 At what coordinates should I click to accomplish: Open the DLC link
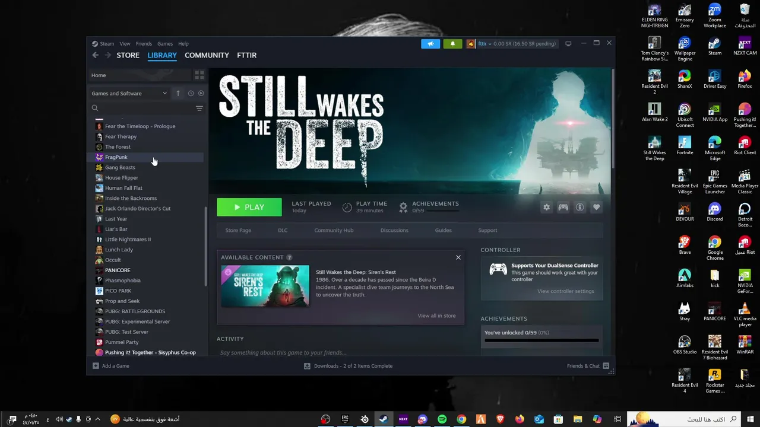point(283,230)
